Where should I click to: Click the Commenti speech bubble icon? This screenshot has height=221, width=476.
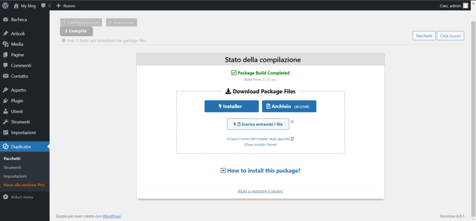6,66
